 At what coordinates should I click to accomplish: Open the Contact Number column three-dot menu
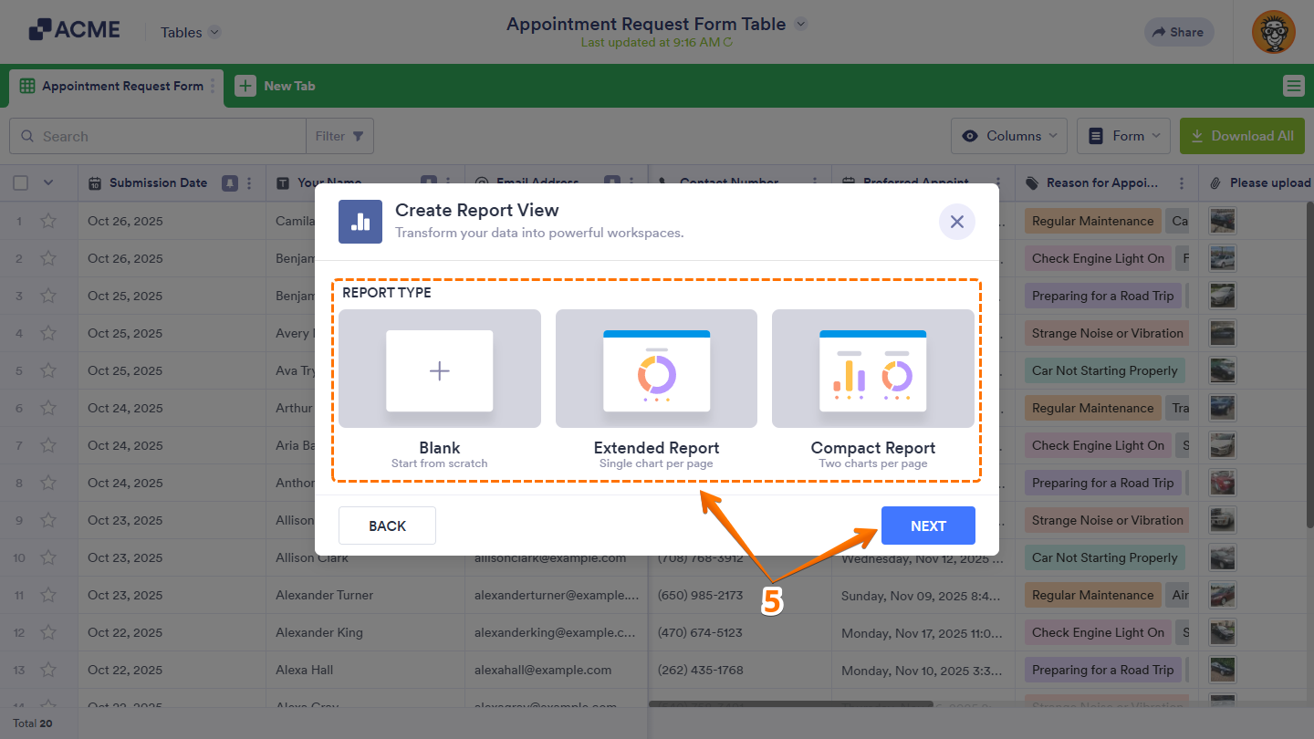point(815,182)
